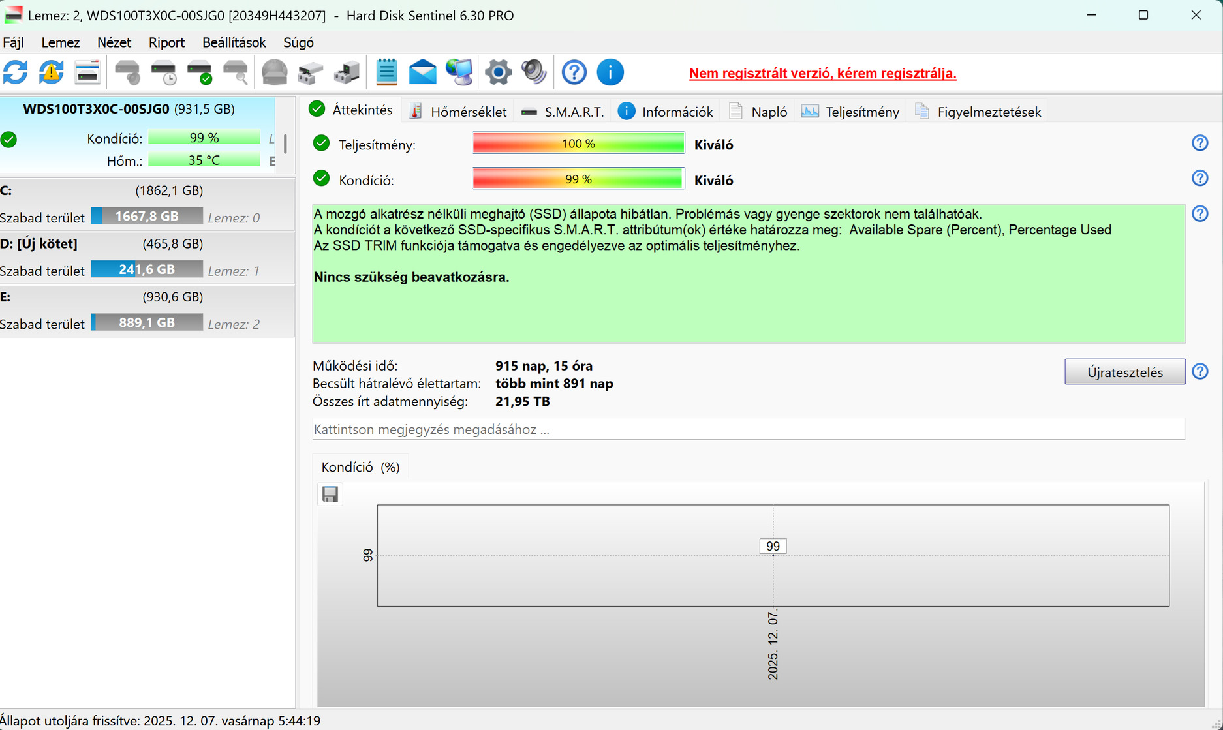
Task: Click the 'Lemez: 1' label
Action: pos(234,271)
